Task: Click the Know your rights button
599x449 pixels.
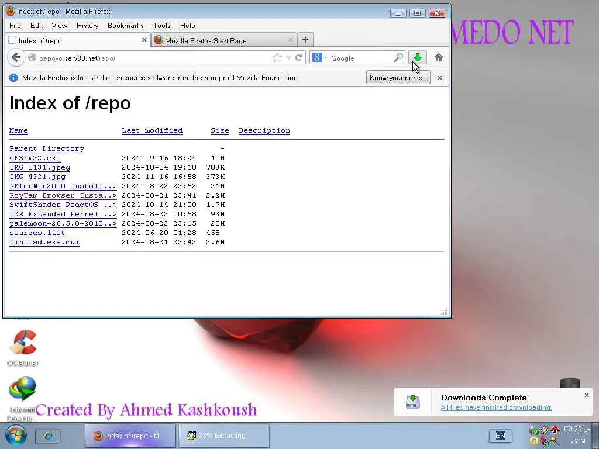Action: click(x=398, y=78)
